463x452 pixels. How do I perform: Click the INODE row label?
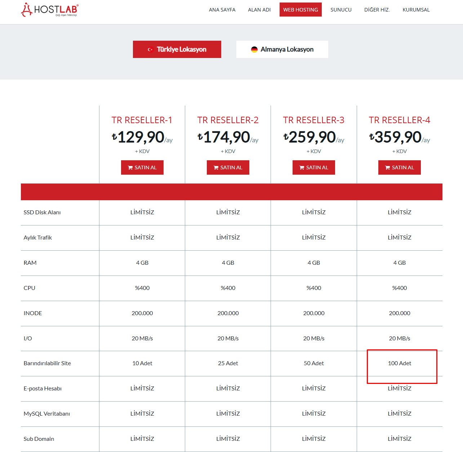pyautogui.click(x=33, y=313)
